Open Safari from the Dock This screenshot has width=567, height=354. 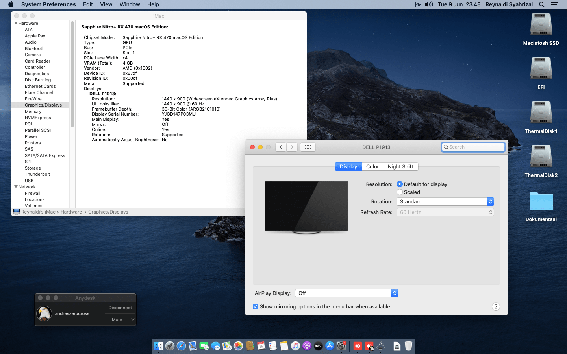click(181, 346)
